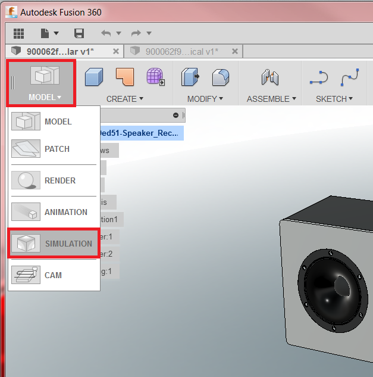Select the browser item ending in 'er:2'
The height and width of the screenshot is (377, 373).
tap(109, 254)
